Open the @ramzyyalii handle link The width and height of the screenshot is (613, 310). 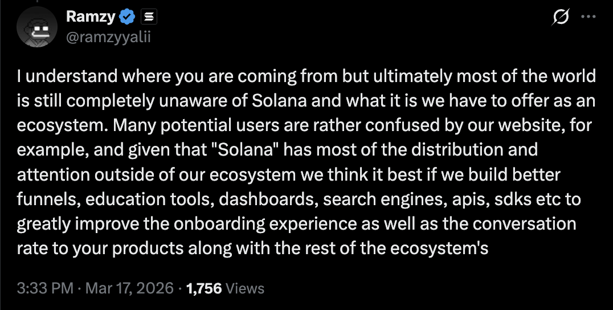109,36
